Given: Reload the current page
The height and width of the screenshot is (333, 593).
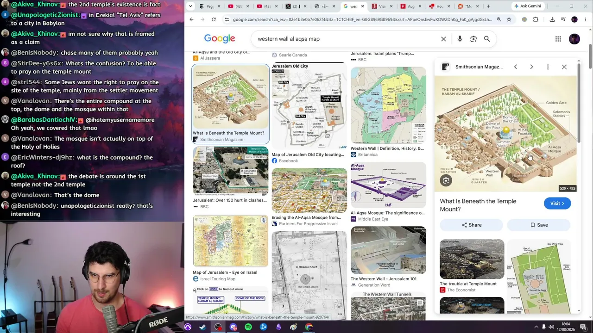Looking at the screenshot, I should click(x=214, y=19).
